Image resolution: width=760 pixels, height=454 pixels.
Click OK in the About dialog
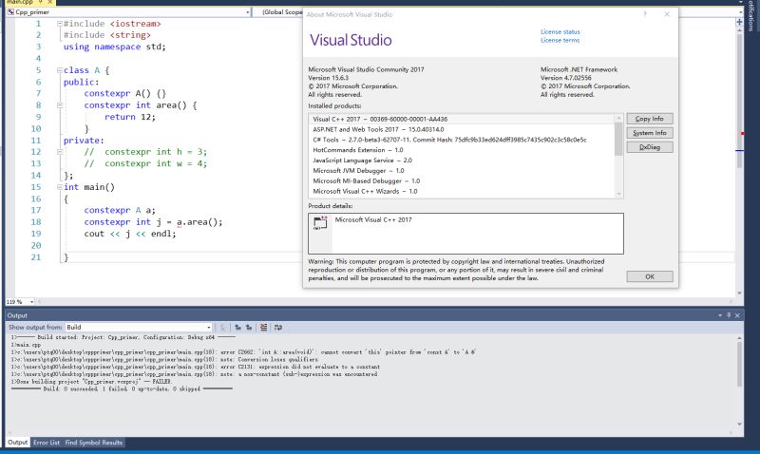tap(650, 276)
